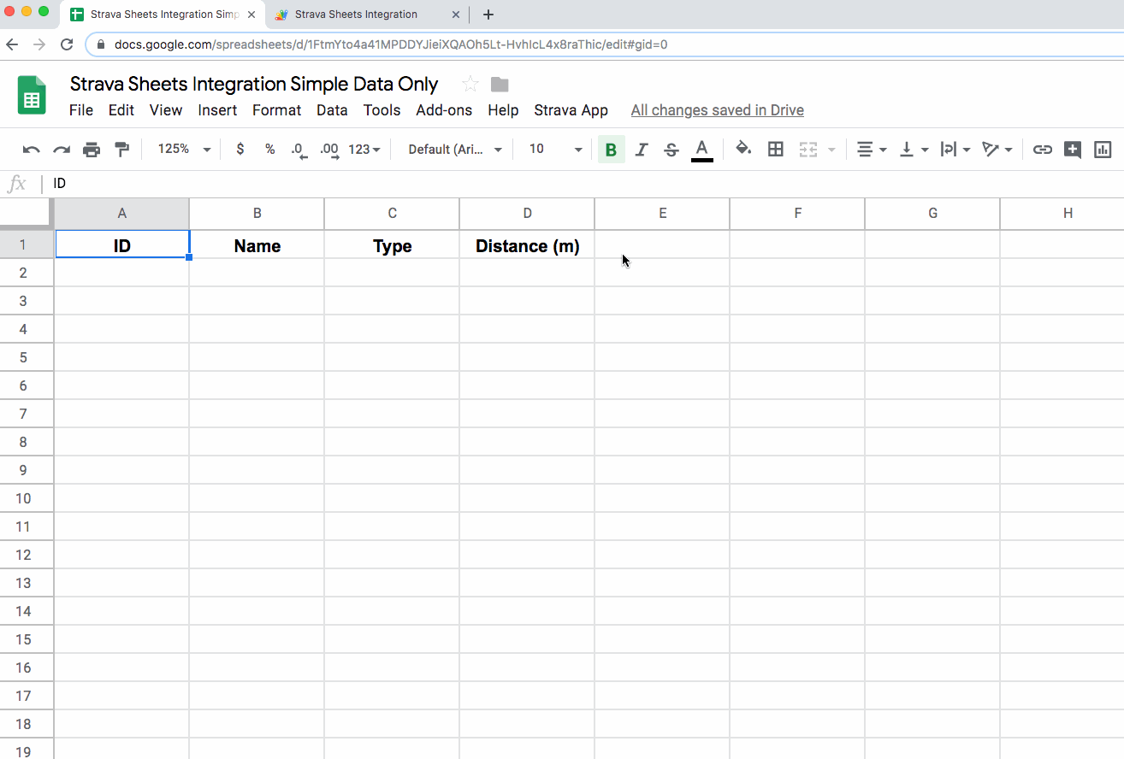Apply borders using the borders icon
The image size is (1124, 759).
pyautogui.click(x=775, y=149)
